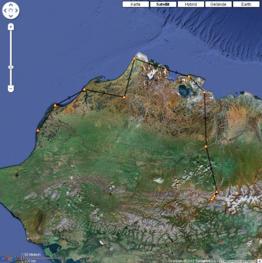The width and height of the screenshot is (262, 263).
Task: Pan the map up with the arrow
Action: [x=11, y=5]
